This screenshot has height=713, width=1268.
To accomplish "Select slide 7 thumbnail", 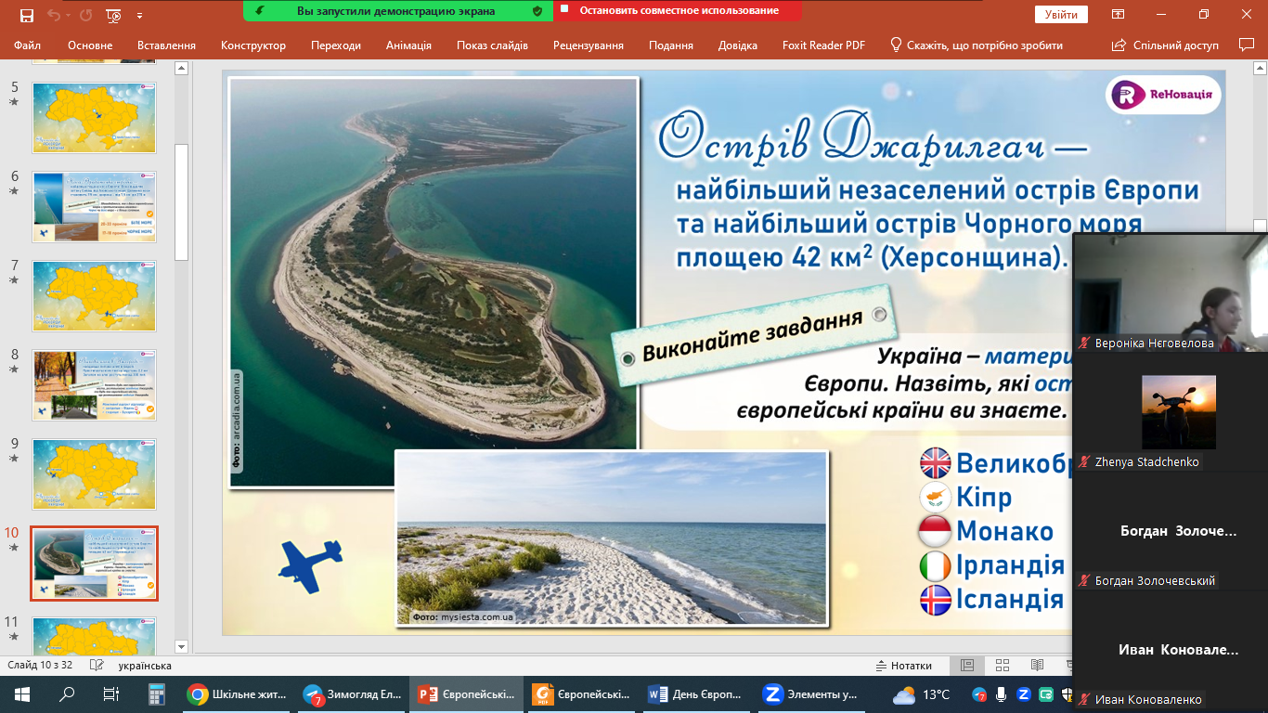I will (x=95, y=296).
